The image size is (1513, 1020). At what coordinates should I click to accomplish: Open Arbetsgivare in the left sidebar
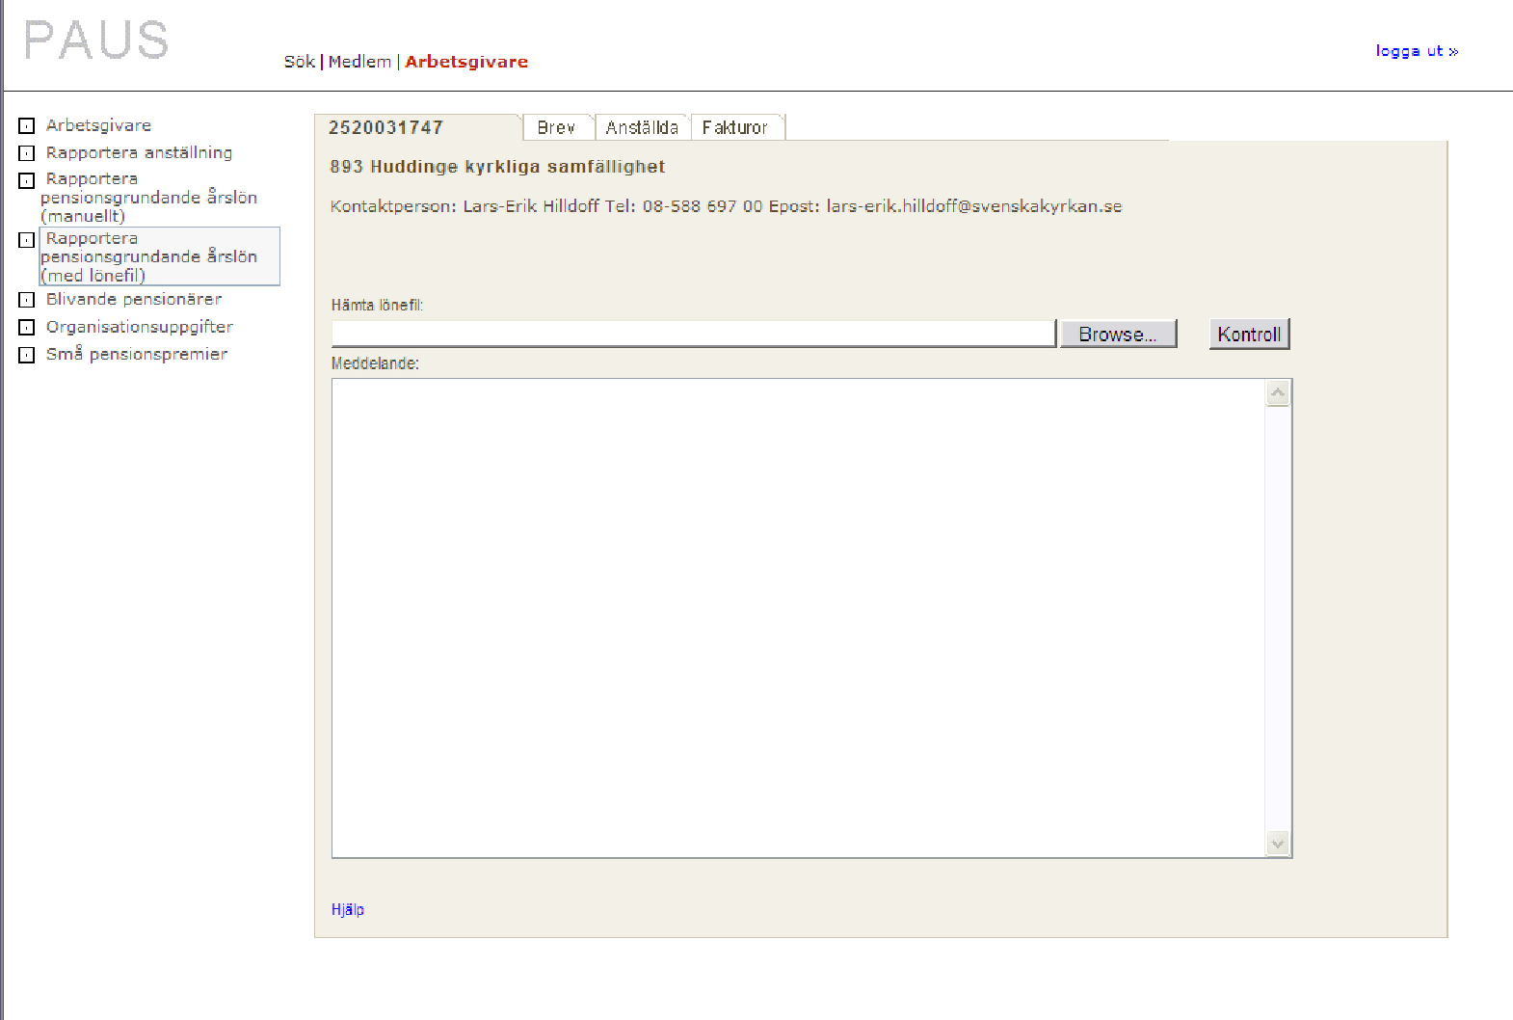tap(98, 125)
